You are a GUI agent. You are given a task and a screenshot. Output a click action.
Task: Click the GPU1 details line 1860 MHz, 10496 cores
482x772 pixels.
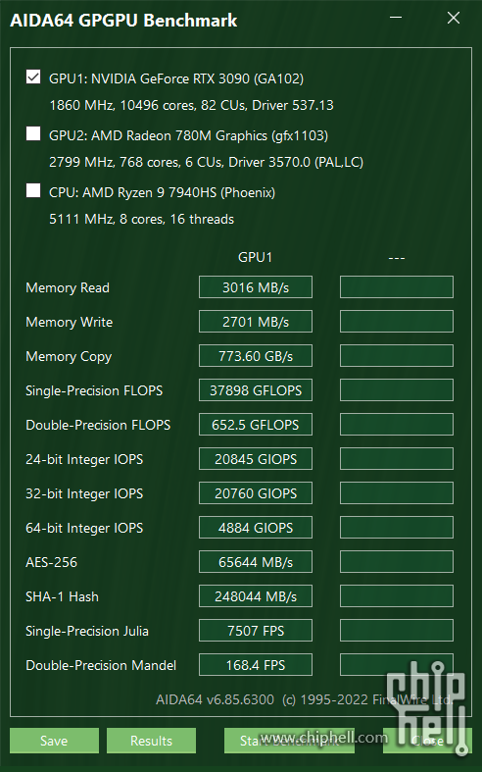pos(191,105)
